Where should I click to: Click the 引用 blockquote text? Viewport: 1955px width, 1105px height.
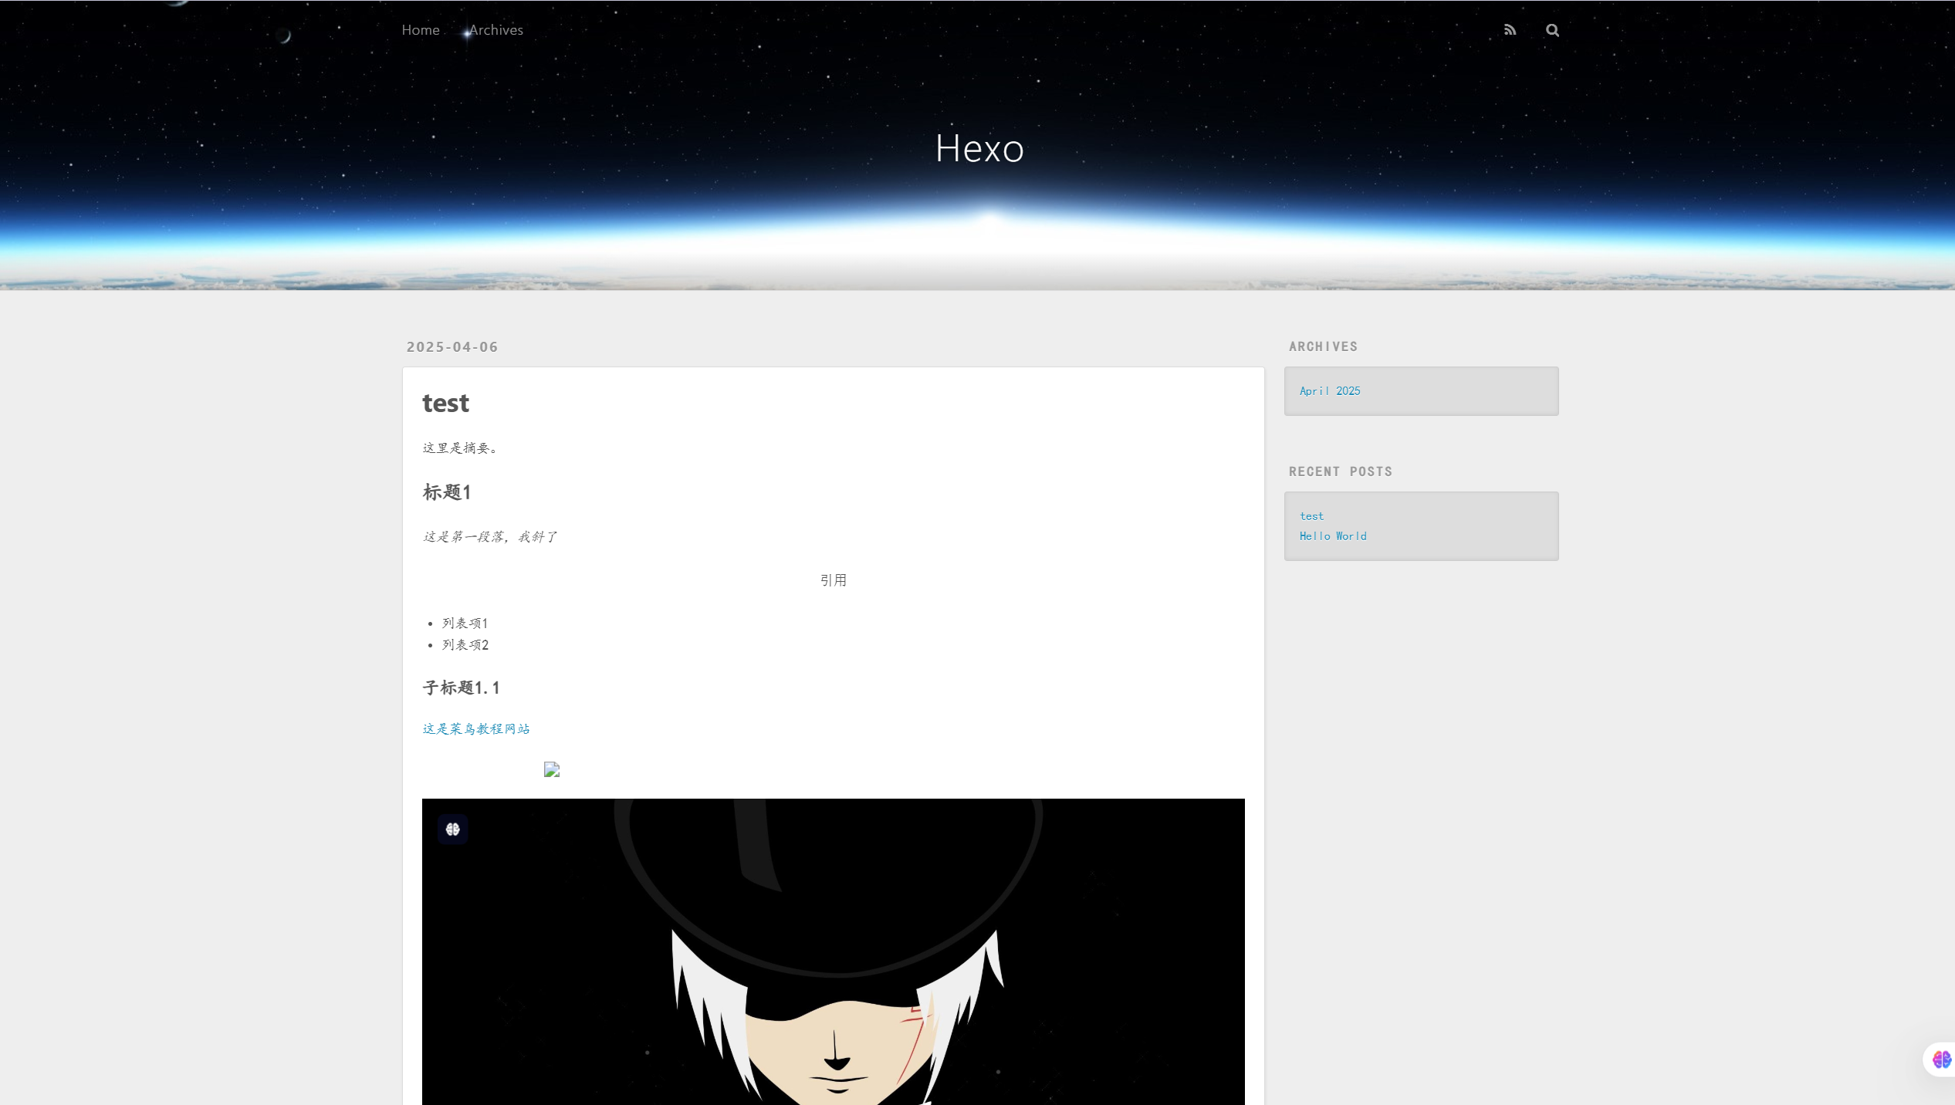click(833, 580)
